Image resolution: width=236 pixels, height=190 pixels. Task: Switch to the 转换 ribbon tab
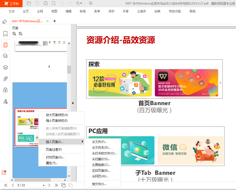[x=82, y=11]
